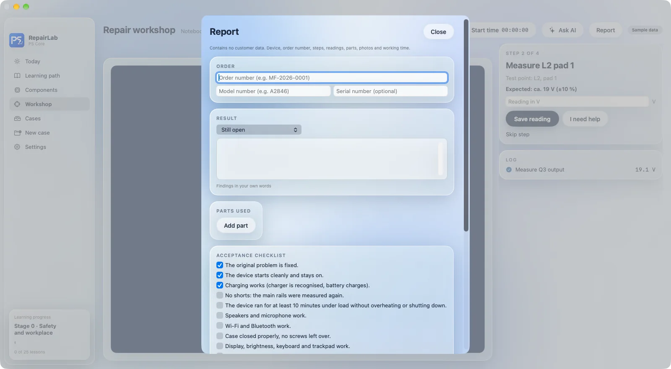Open the 'Still open' result dropdown
The width and height of the screenshot is (671, 369).
click(259, 130)
